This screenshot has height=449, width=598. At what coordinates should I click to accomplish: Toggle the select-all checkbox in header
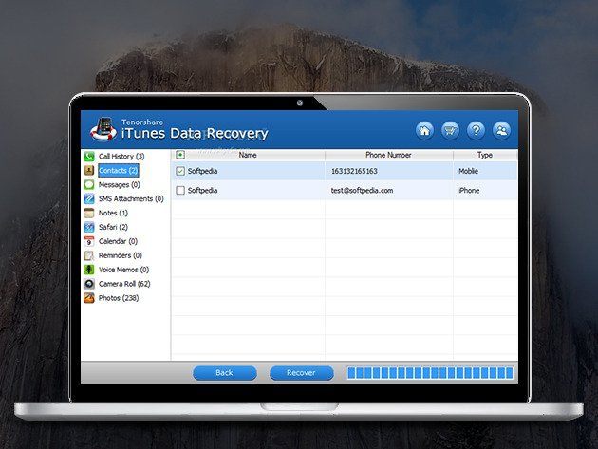[x=180, y=154]
